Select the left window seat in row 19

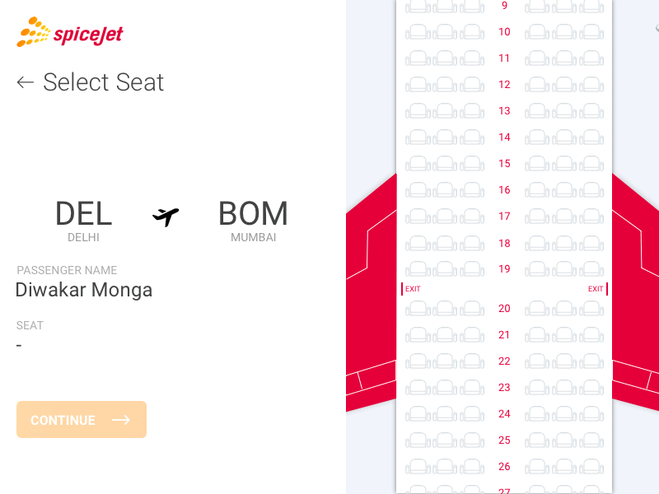[x=418, y=269]
